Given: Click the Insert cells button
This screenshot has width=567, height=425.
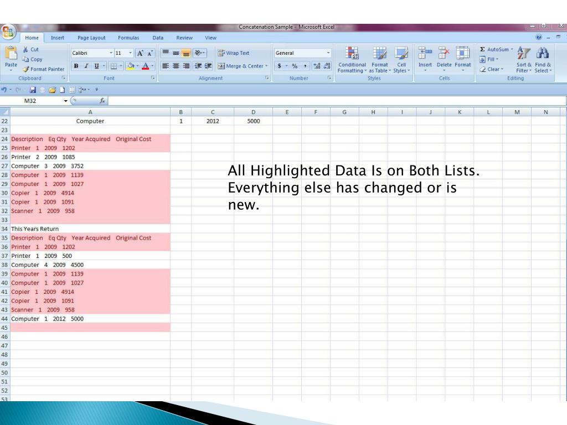Looking at the screenshot, I should [x=425, y=59].
